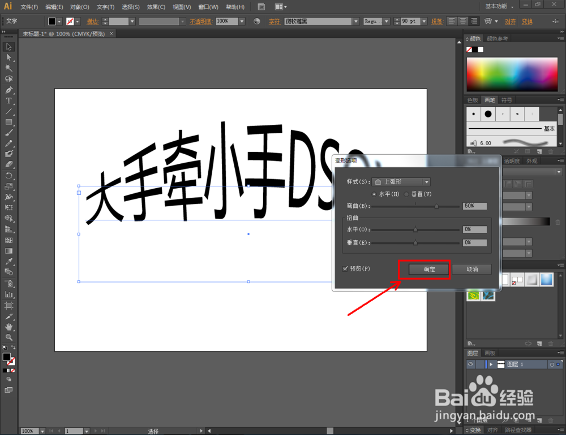Select the Pen tool

[x=8, y=90]
